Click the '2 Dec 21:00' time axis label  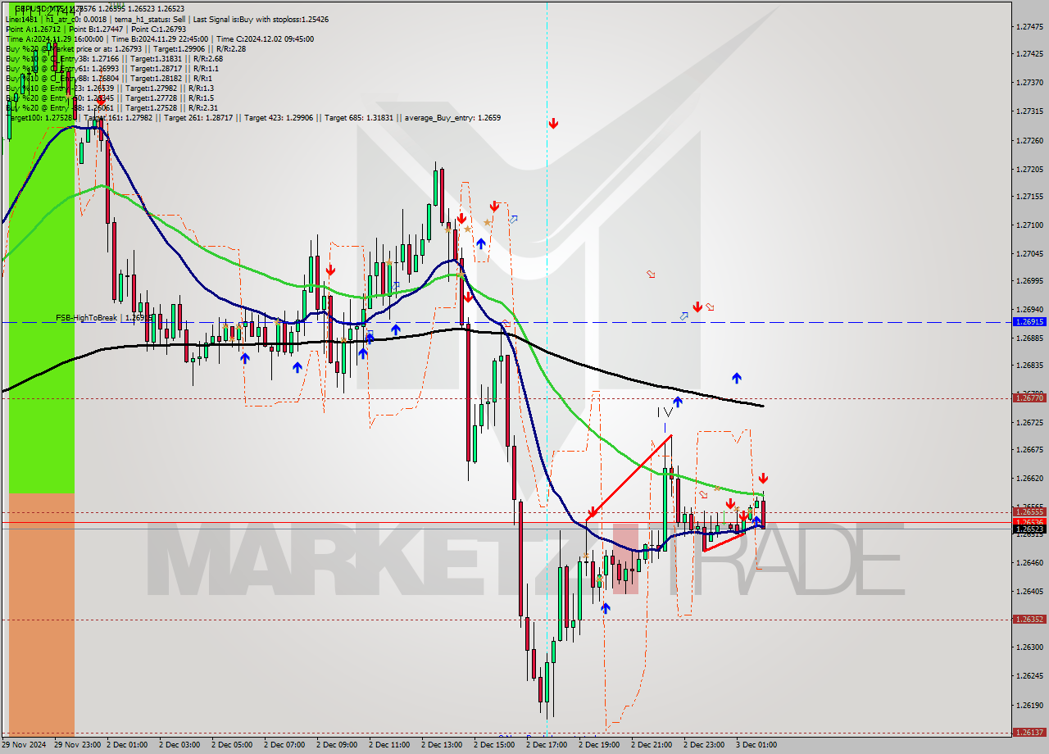(x=652, y=745)
